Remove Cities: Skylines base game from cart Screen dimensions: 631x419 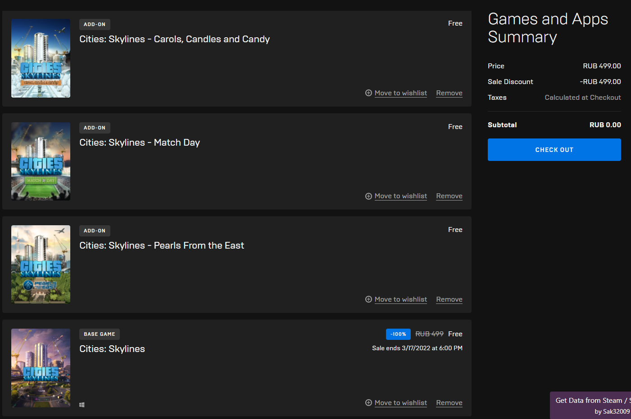449,403
